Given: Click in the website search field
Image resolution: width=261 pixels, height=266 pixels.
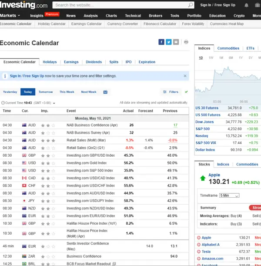Looking at the screenshot, I should [x=120, y=5].
